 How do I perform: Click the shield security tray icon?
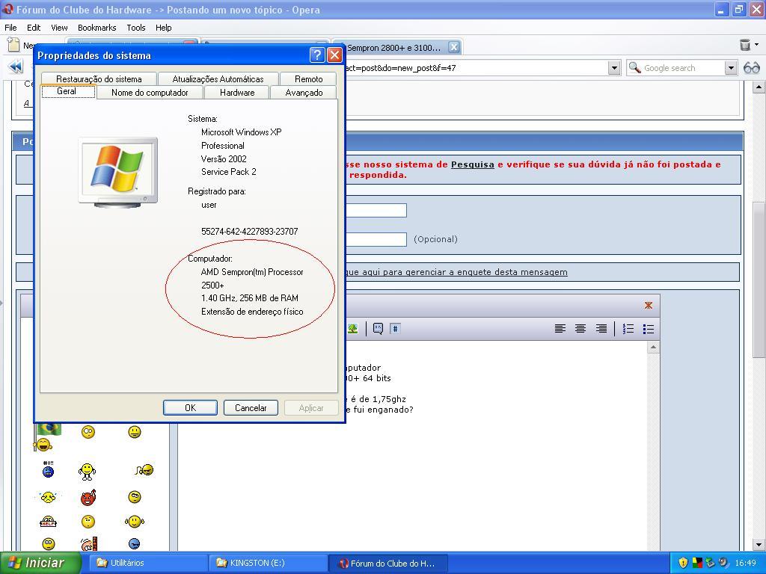683,563
